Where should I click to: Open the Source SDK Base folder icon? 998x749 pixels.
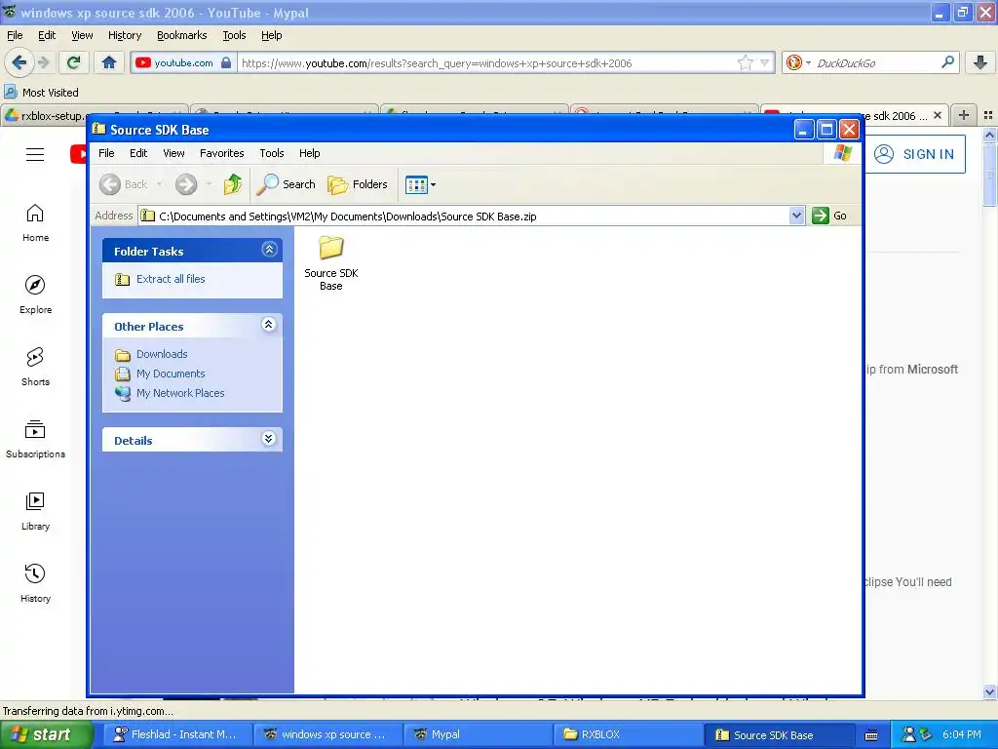331,248
